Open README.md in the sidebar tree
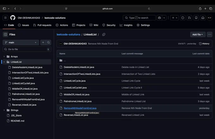This screenshot has height=139, width=215. (17, 121)
